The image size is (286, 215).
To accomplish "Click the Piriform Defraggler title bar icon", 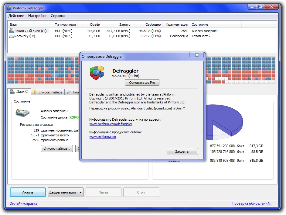I will coord(9,8).
